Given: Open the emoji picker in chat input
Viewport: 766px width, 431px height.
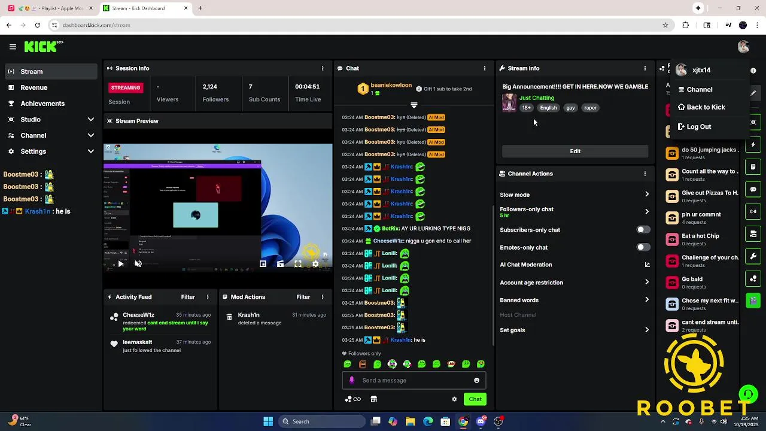Looking at the screenshot, I should (x=476, y=380).
